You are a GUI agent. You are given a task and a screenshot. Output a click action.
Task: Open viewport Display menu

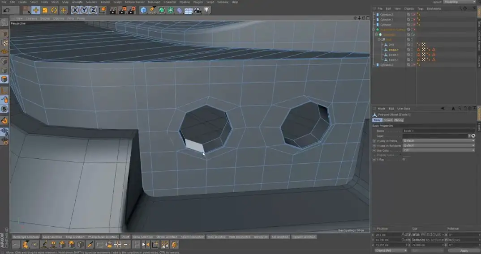coord(45,18)
